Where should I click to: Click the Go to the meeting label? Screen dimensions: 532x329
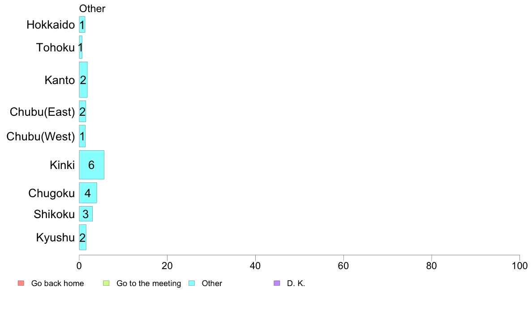[x=149, y=283]
